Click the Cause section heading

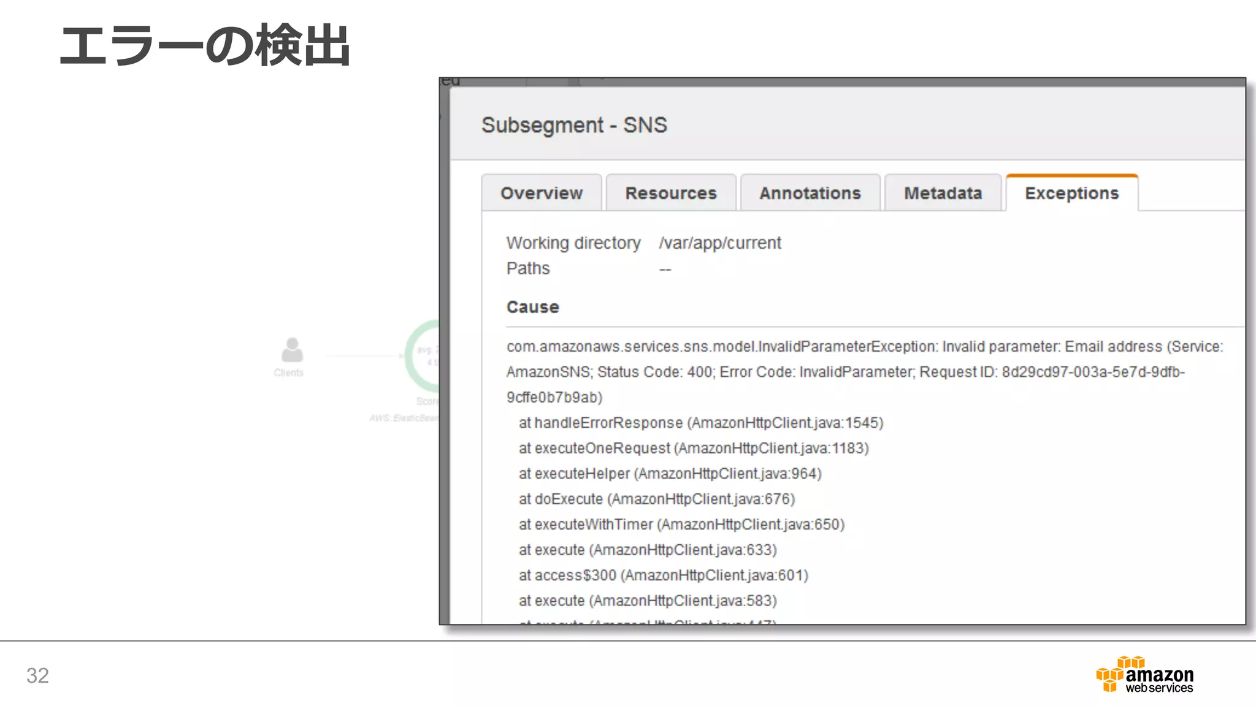[532, 307]
